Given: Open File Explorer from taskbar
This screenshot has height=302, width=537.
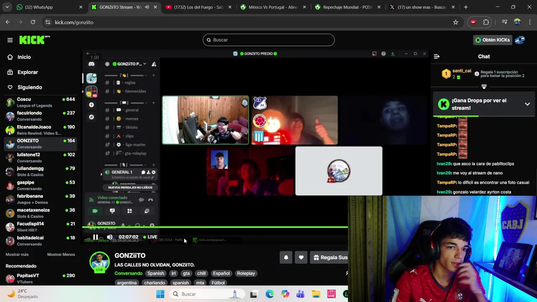Looking at the screenshot, I should tap(316, 294).
